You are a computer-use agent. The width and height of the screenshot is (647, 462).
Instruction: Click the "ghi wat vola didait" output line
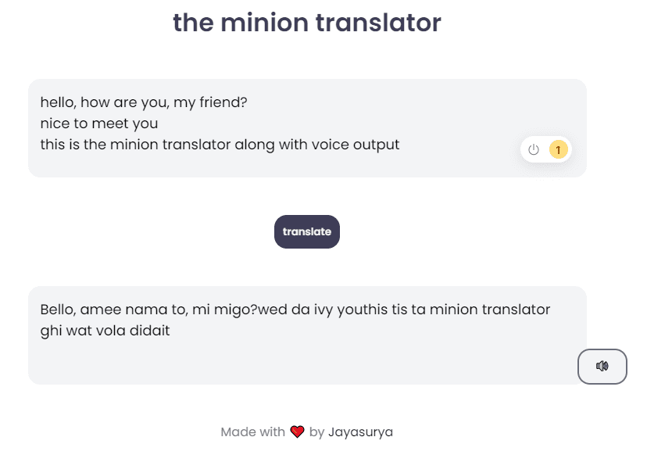105,331
